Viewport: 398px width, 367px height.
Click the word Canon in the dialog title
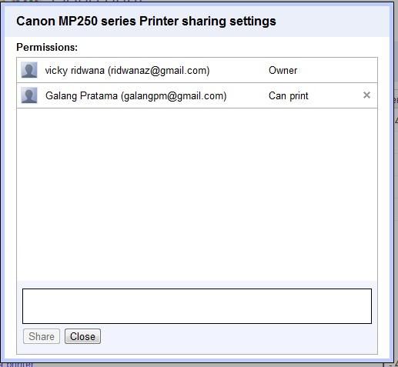(x=35, y=21)
